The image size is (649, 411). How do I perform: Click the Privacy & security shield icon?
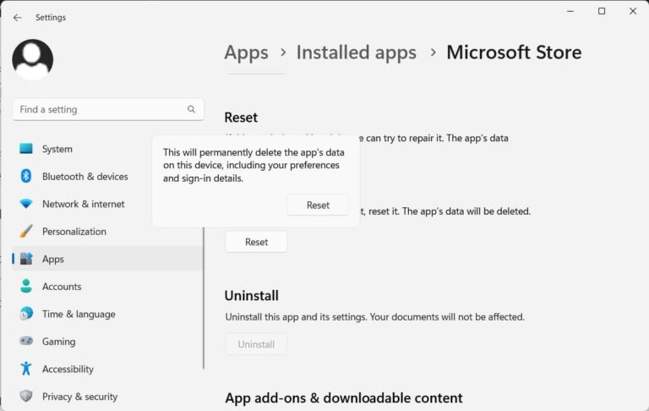26,397
